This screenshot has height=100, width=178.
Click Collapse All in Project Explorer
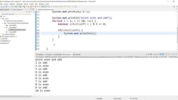[27, 12]
